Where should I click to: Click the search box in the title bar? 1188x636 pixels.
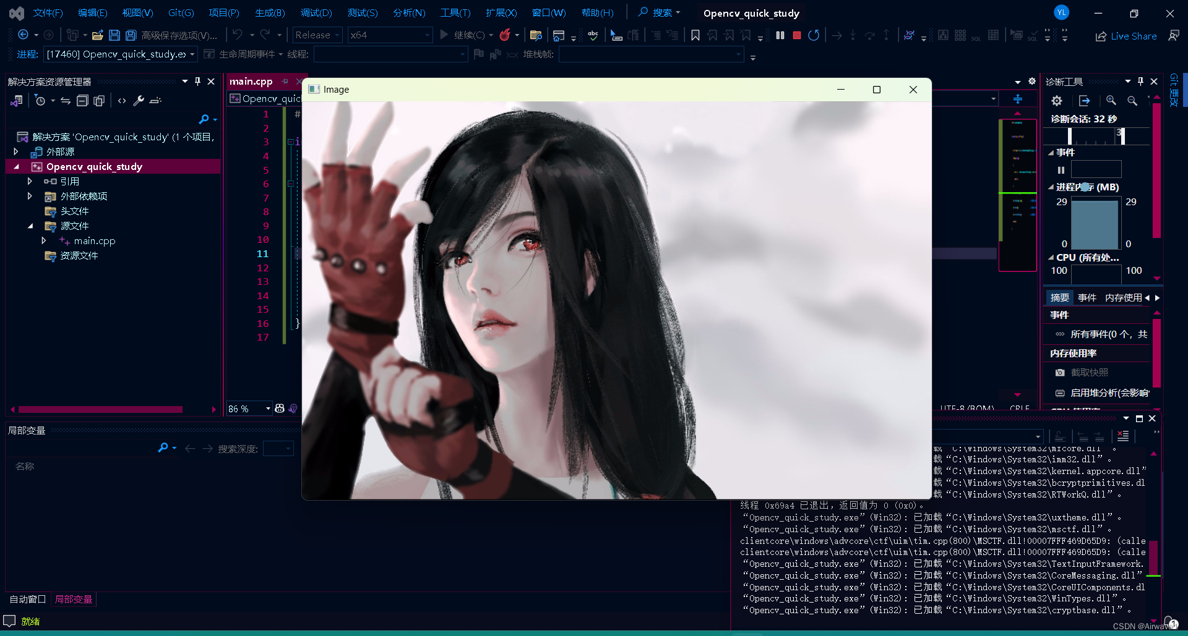tap(660, 13)
